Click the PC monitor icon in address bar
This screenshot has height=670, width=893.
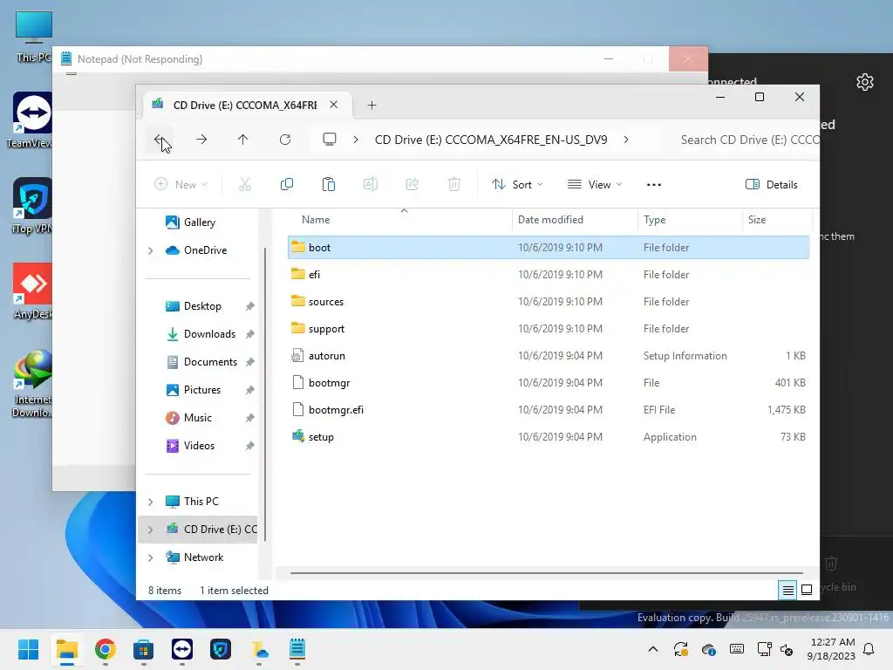329,140
